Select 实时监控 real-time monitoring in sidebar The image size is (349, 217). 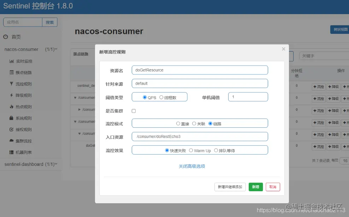coord(20,61)
